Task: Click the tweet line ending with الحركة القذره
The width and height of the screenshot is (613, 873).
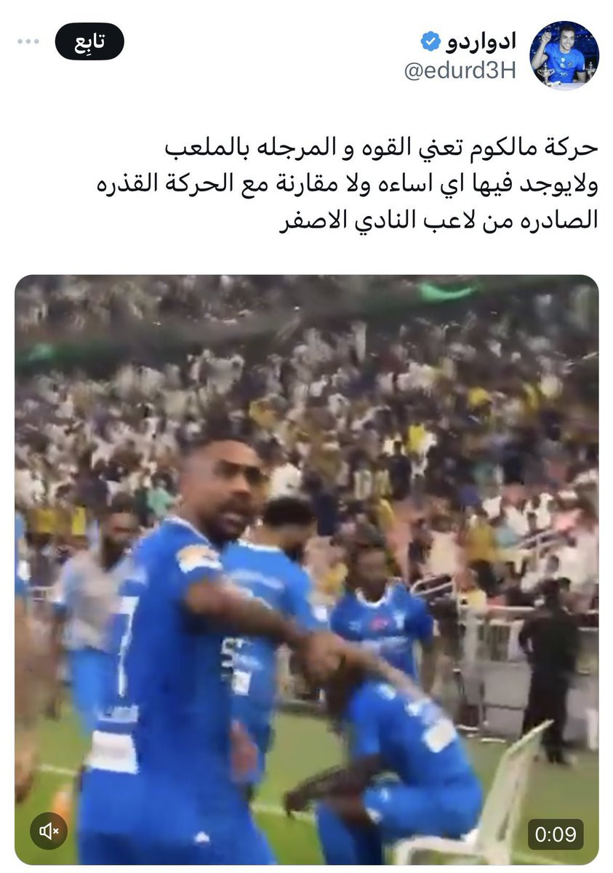Action: [348, 185]
